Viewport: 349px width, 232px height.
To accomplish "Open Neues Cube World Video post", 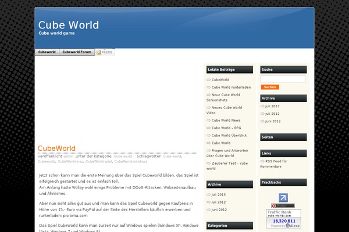I will 224,110.
